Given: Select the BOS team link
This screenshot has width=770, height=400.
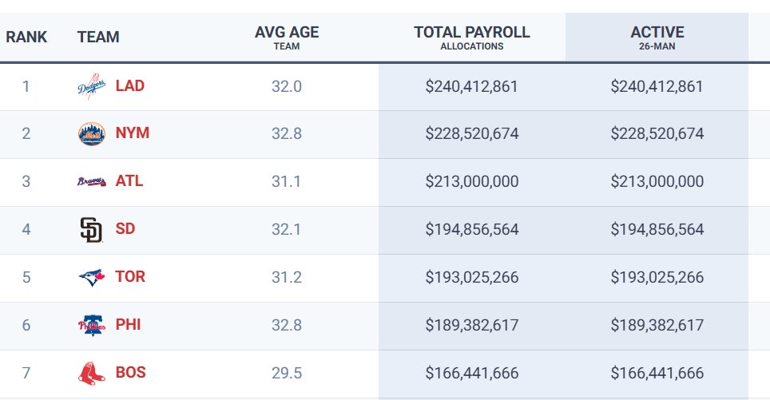Looking at the screenshot, I should coord(131,373).
